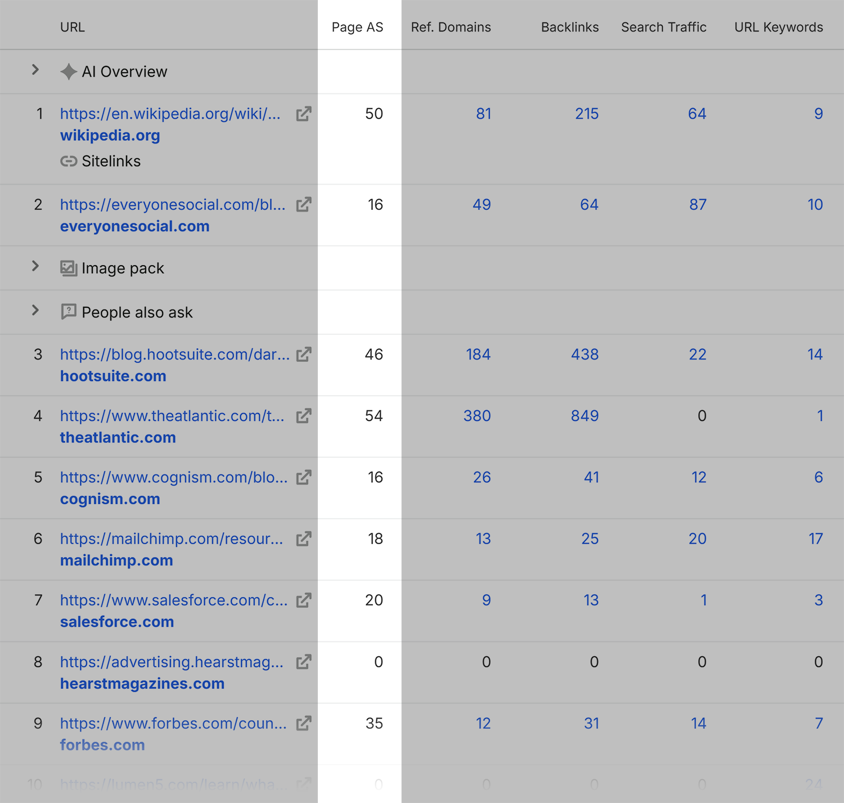Click the People also ask label

pyautogui.click(x=137, y=312)
